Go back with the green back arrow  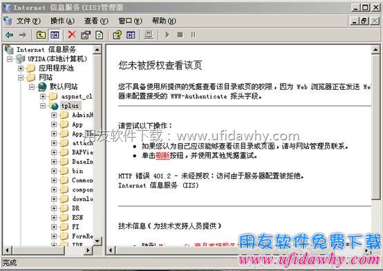[10, 35]
